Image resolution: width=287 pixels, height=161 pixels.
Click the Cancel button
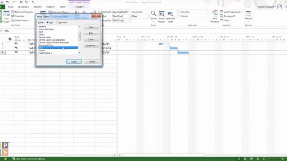[91, 62]
